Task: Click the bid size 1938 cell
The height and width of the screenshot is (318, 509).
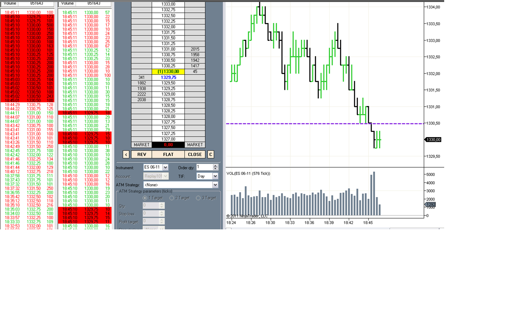Action: pyautogui.click(x=142, y=88)
